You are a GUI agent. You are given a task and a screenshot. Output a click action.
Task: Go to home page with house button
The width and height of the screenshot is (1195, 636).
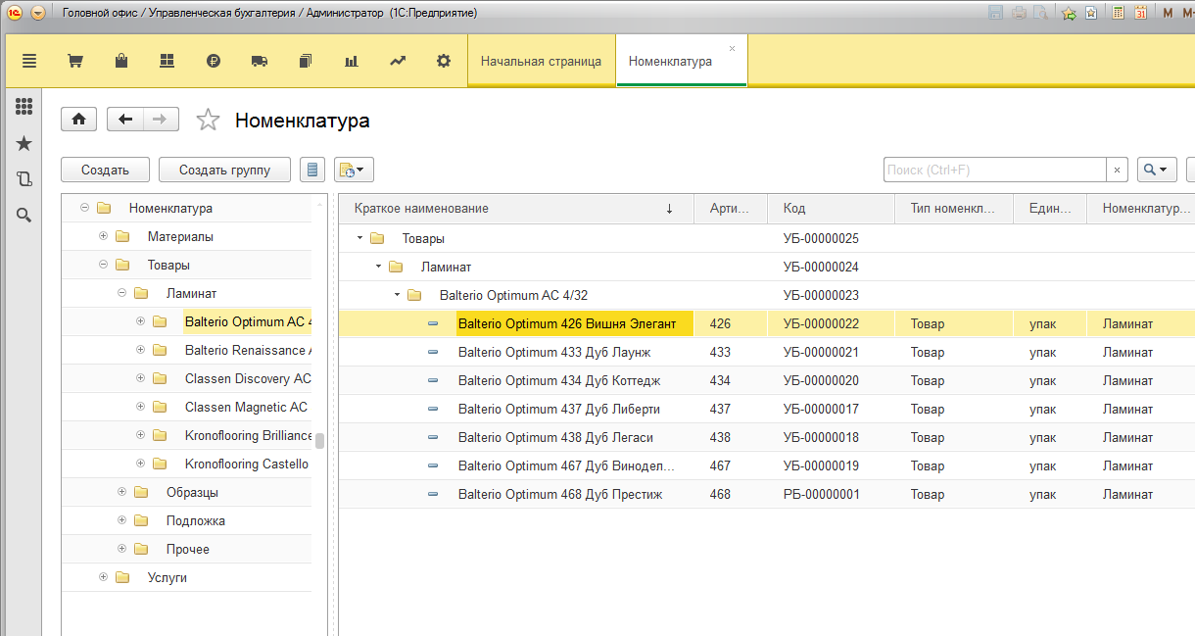pyautogui.click(x=78, y=119)
